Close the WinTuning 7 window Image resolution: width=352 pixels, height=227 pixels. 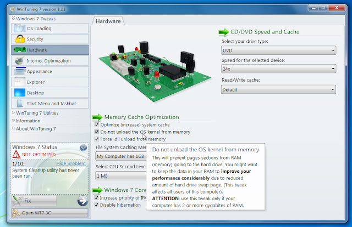336,8
